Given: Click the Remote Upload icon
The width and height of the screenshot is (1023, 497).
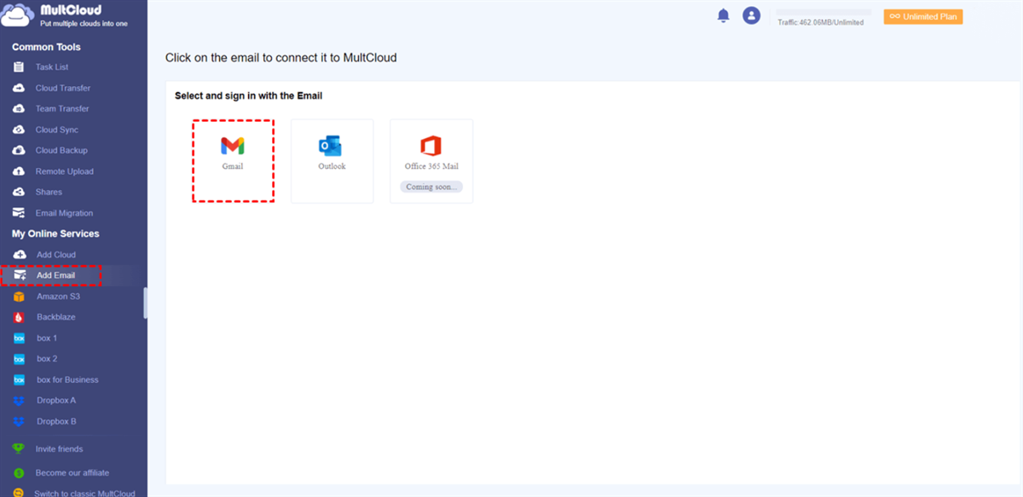Looking at the screenshot, I should [x=19, y=171].
